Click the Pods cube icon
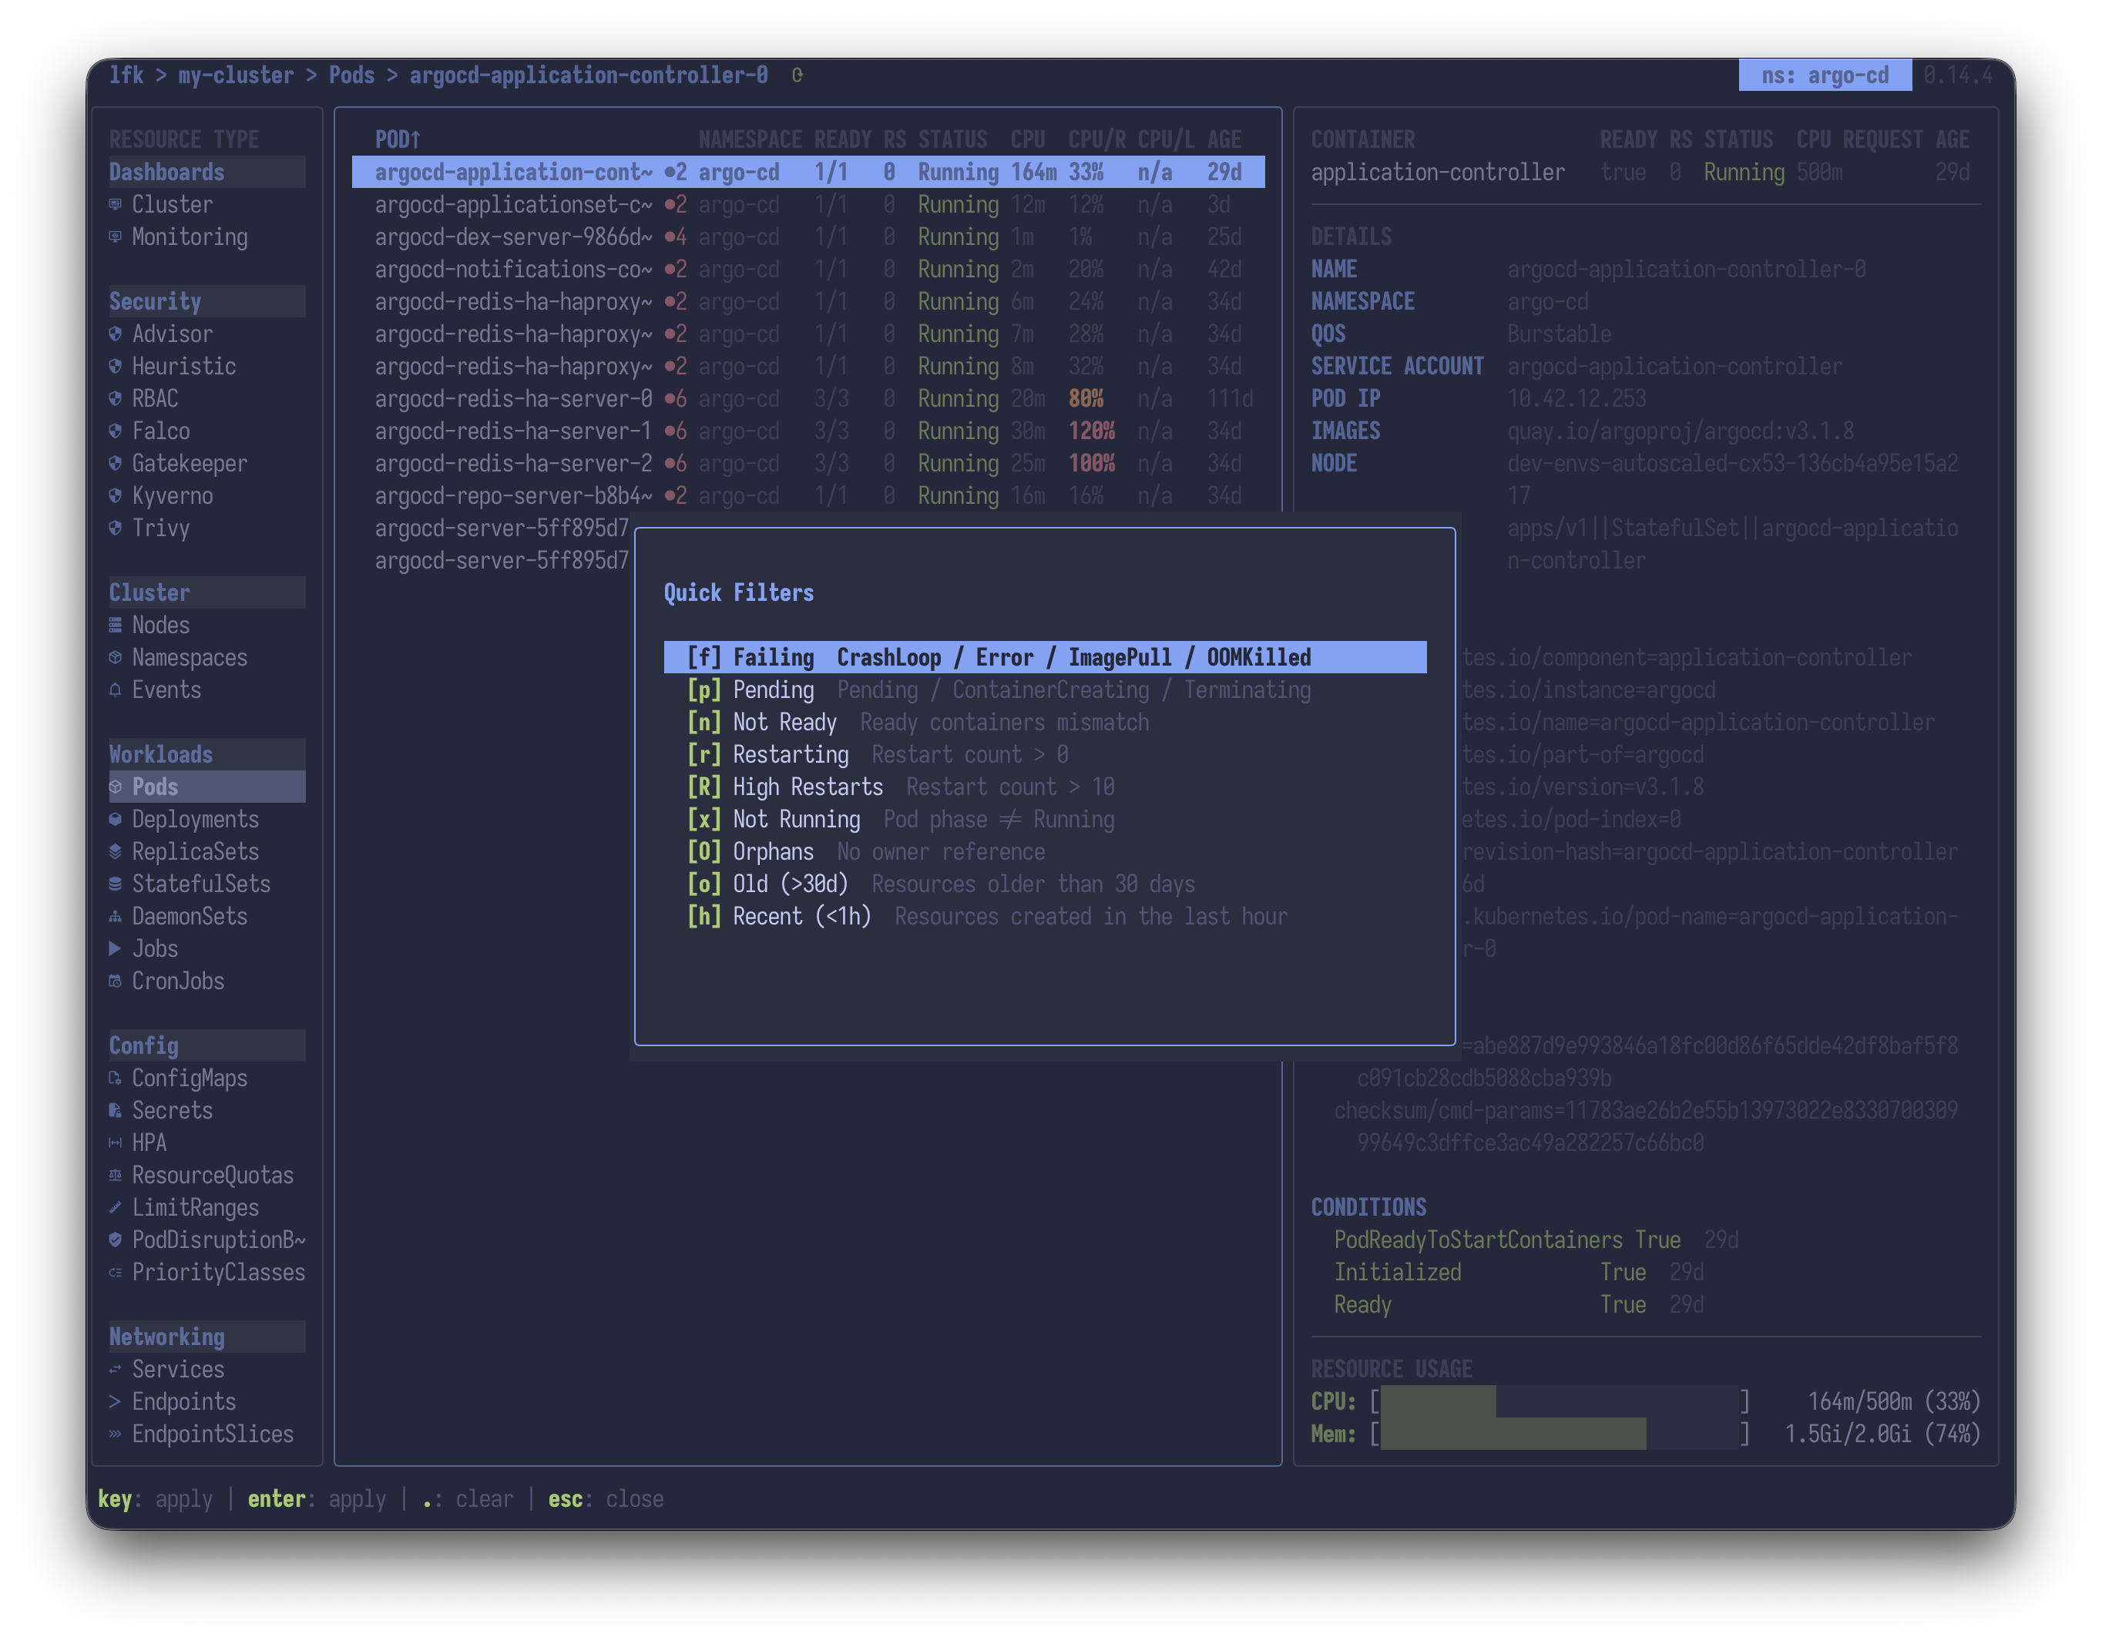This screenshot has height=1644, width=2102. coord(116,787)
